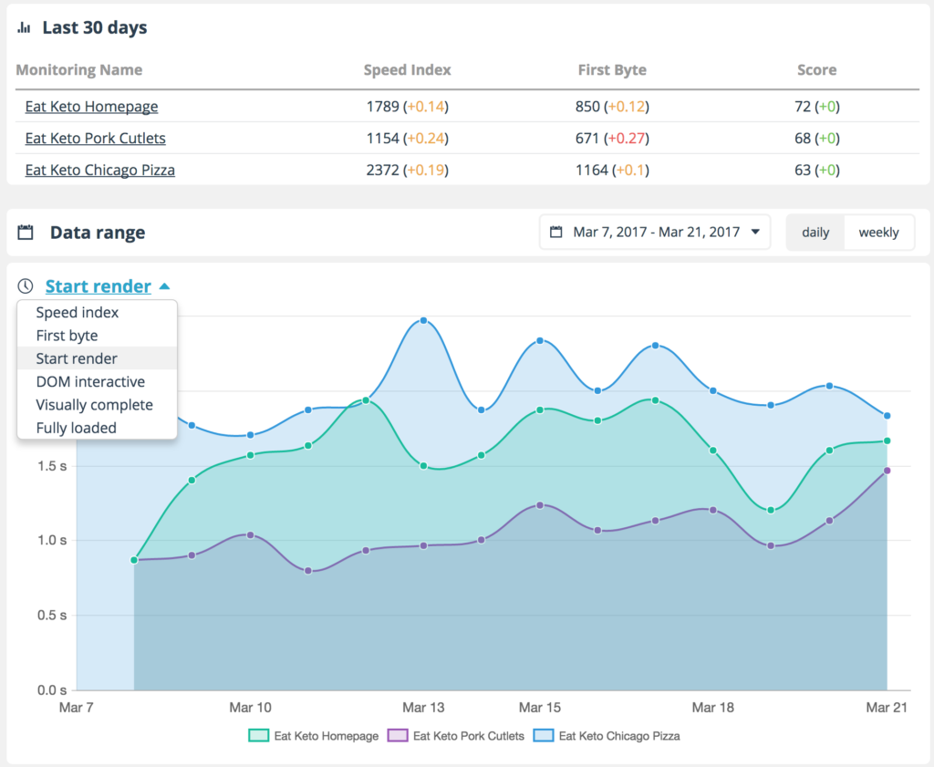Open Eat Keto Chicago Pizza link

point(99,170)
